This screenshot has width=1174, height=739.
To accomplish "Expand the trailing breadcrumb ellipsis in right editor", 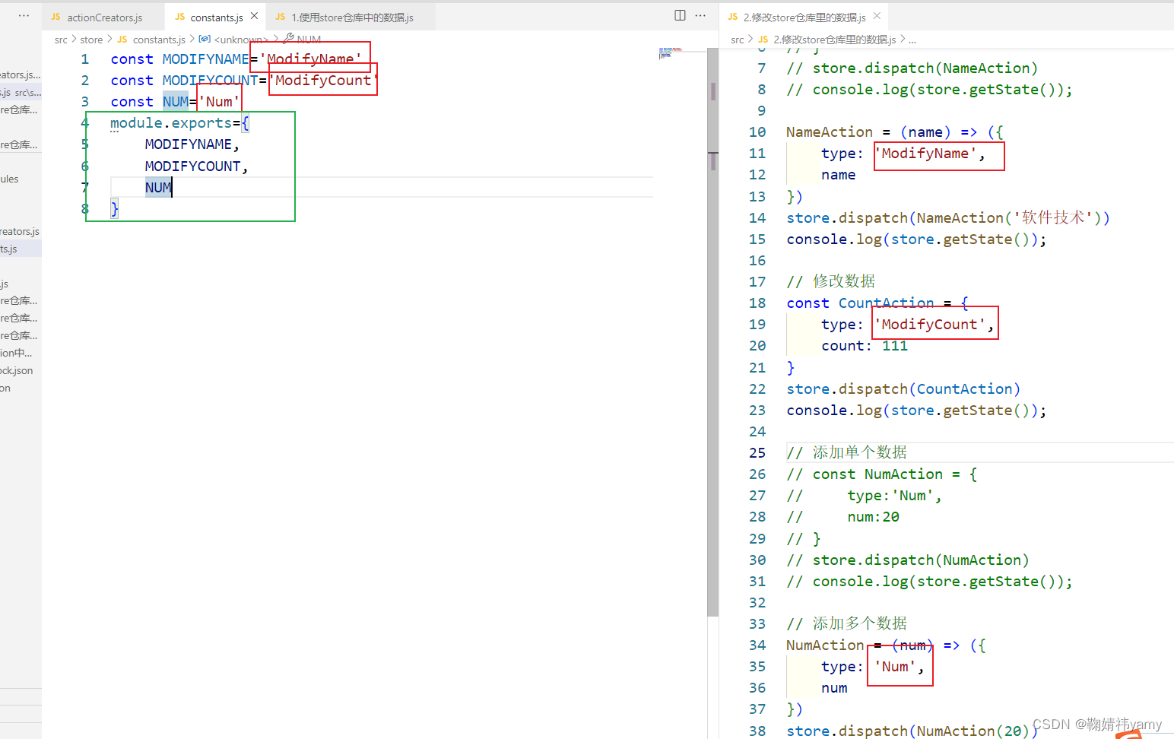I will tap(914, 39).
